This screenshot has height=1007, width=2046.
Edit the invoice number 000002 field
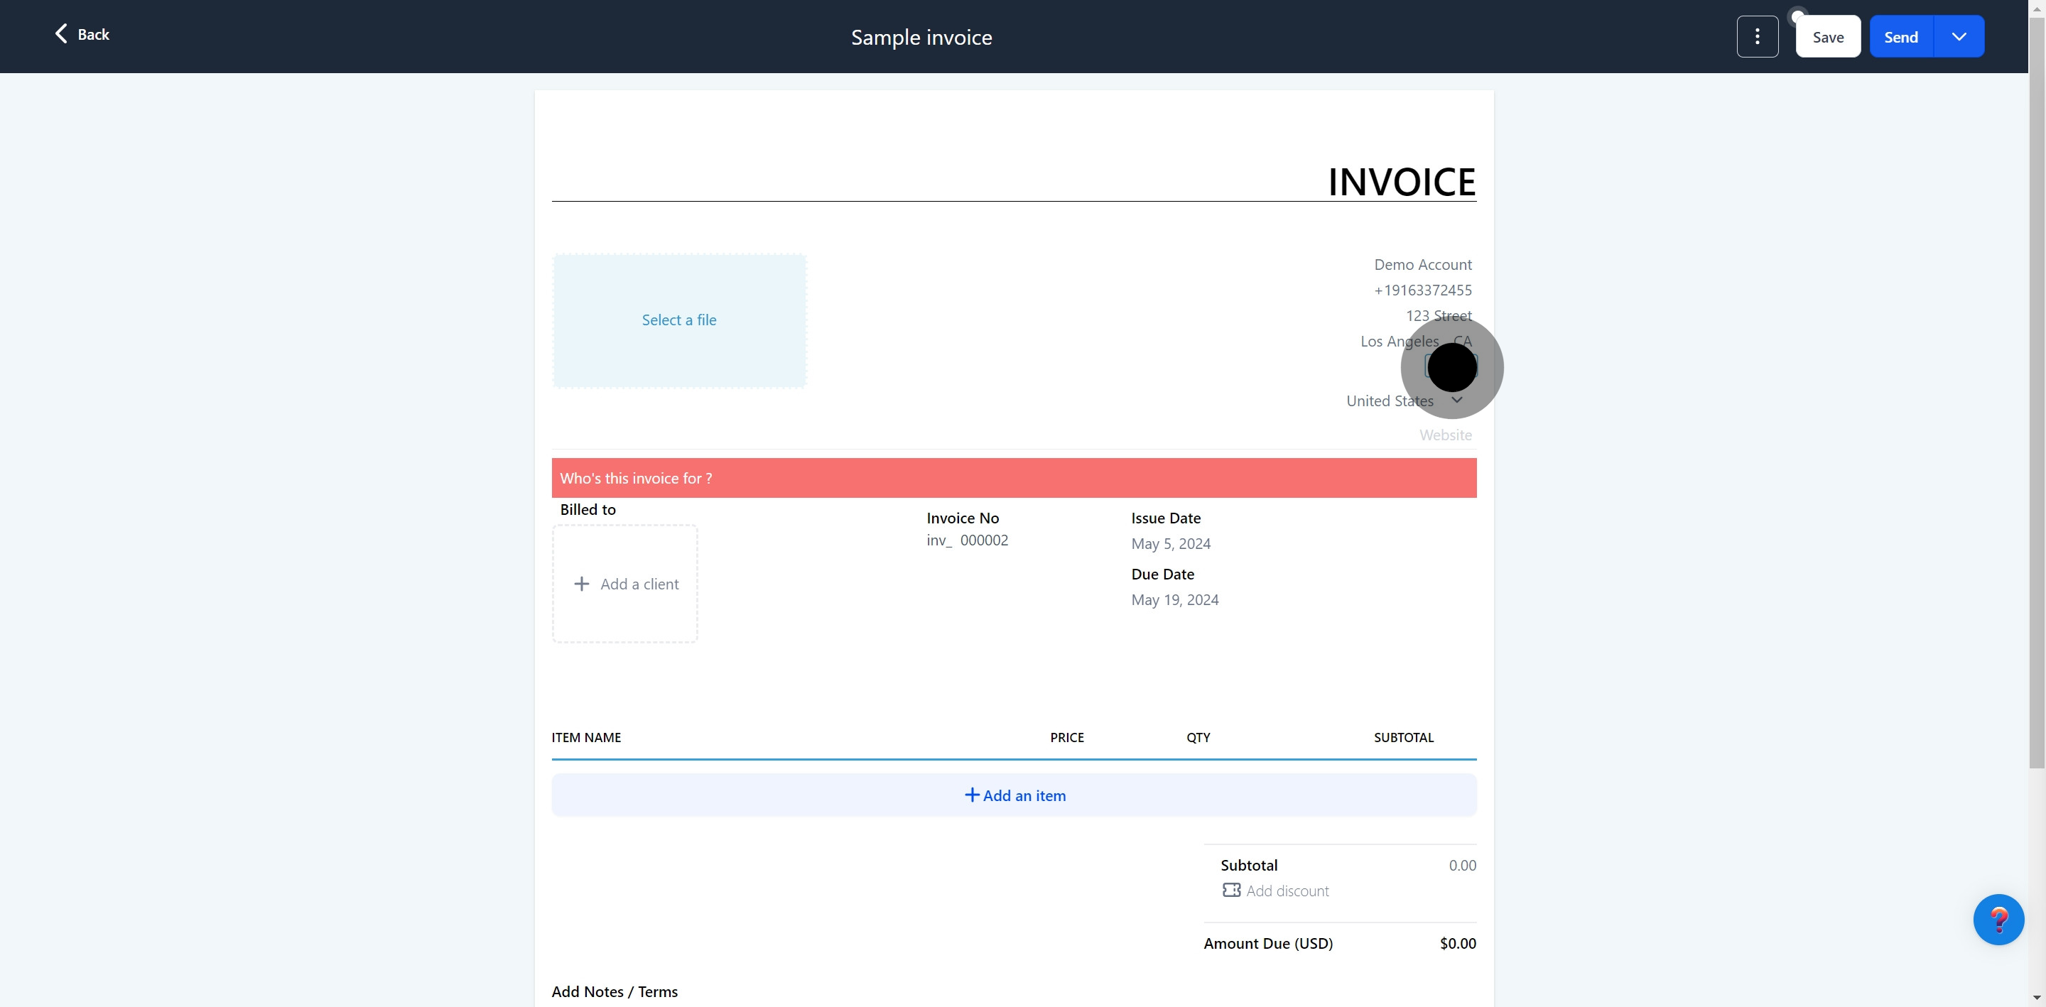[x=983, y=540]
